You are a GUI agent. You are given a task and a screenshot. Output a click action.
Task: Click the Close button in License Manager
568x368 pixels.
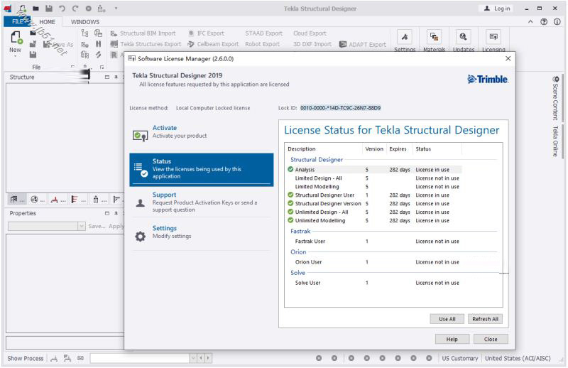[x=491, y=340]
